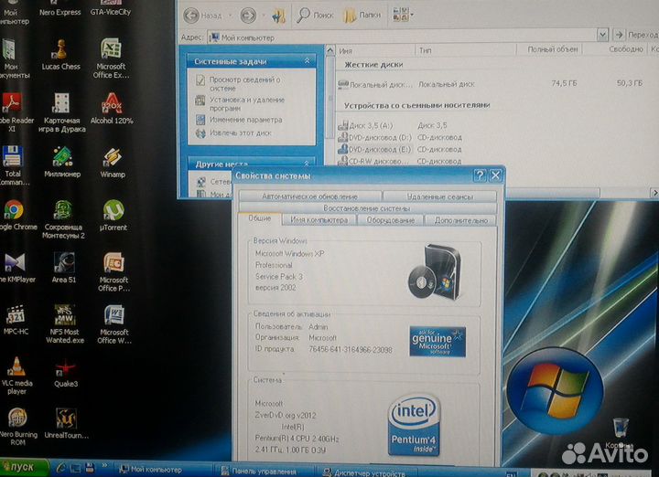
Task: Switch to the Имя компьютера tab
Action: pos(319,220)
